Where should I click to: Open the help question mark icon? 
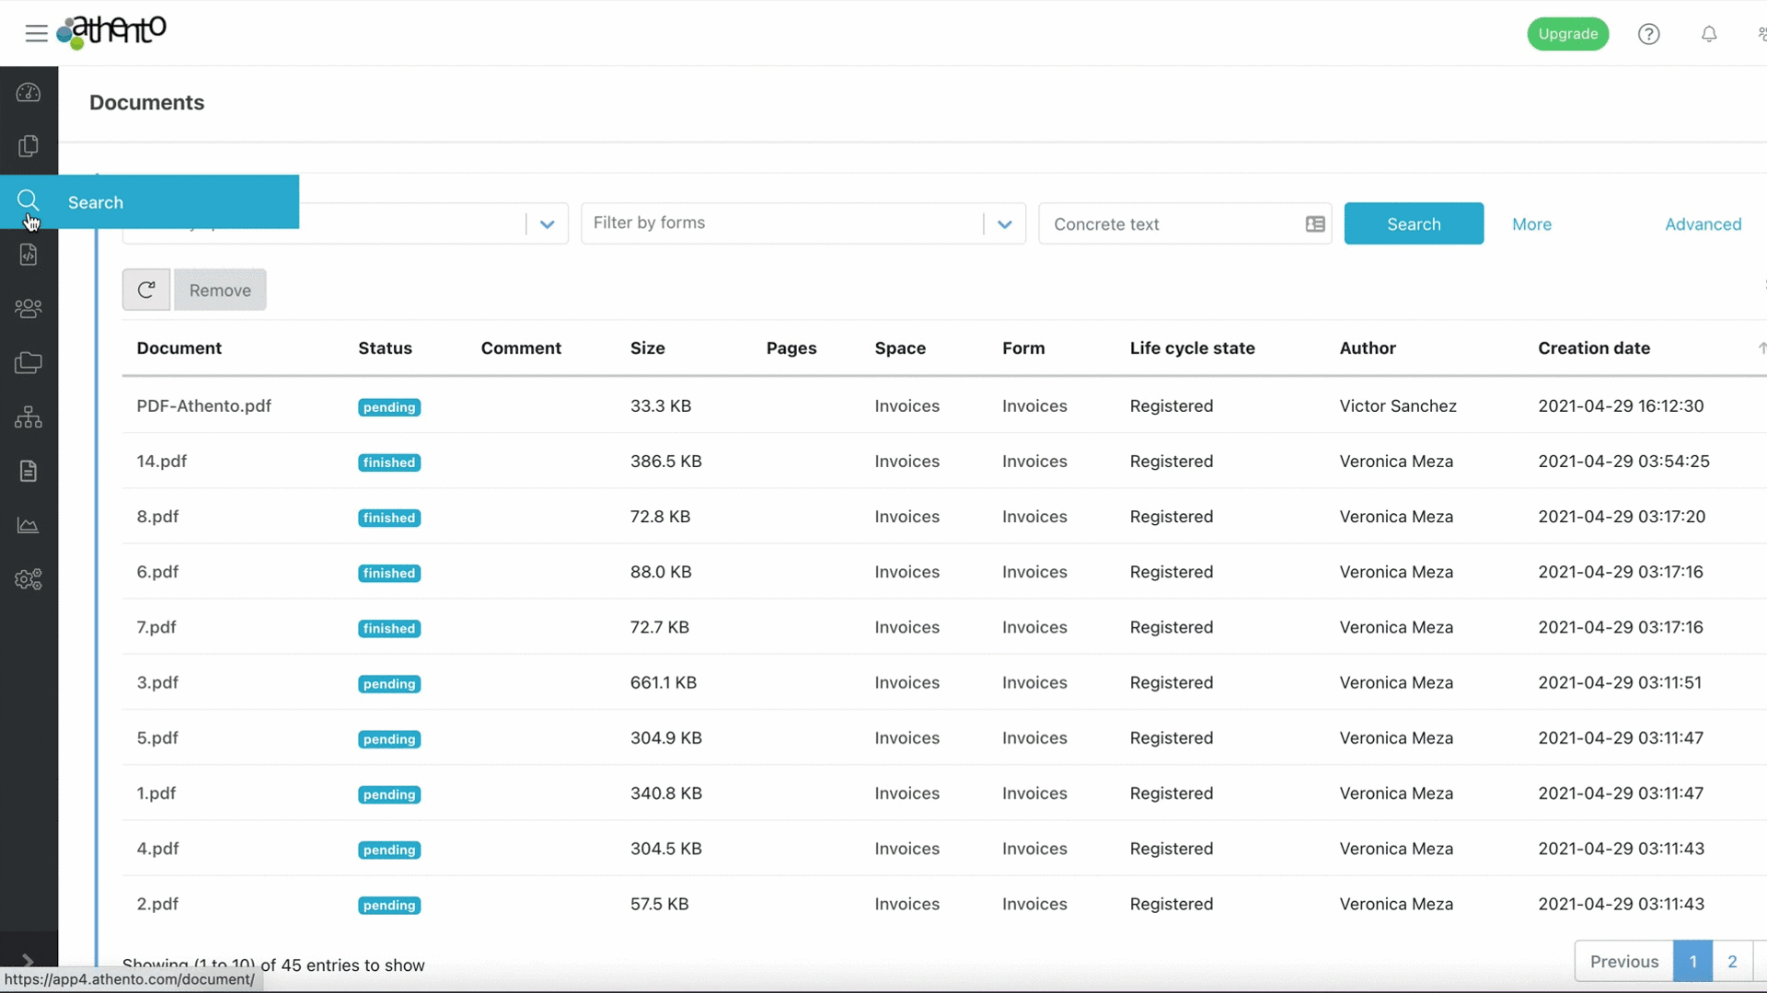pos(1648,34)
